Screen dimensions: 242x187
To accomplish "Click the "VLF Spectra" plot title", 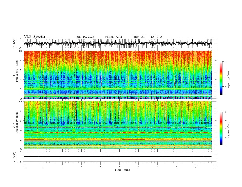I will point(35,37).
